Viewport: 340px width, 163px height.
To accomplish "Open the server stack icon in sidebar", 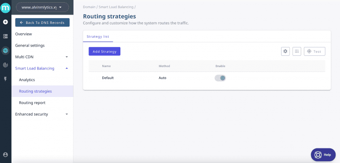I will (5, 36).
